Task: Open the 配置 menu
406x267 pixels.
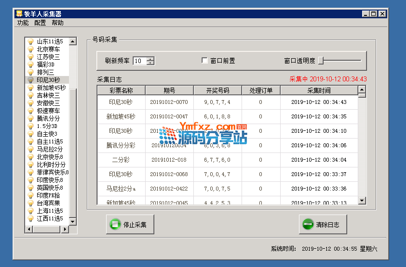Action: (40, 23)
